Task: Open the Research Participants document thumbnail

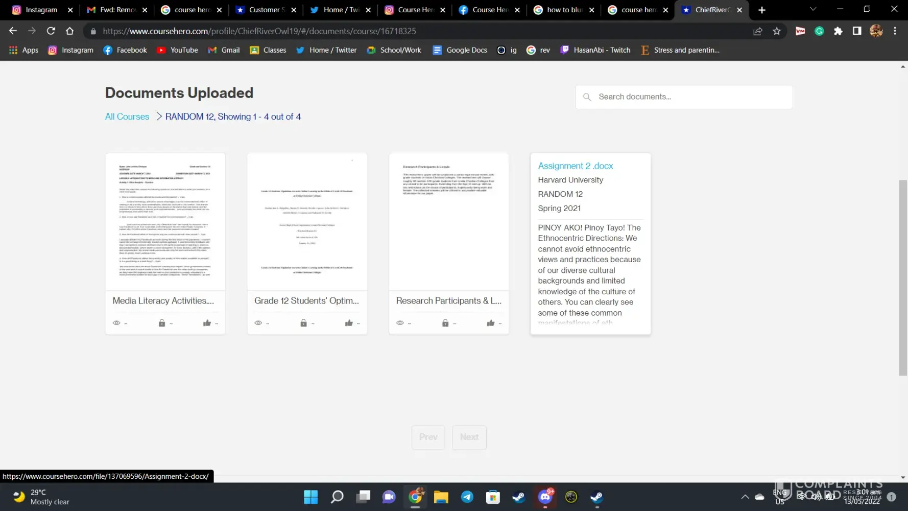Action: point(449,221)
